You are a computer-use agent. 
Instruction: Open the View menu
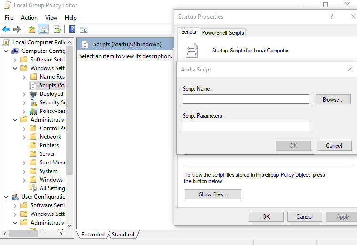tap(51, 18)
